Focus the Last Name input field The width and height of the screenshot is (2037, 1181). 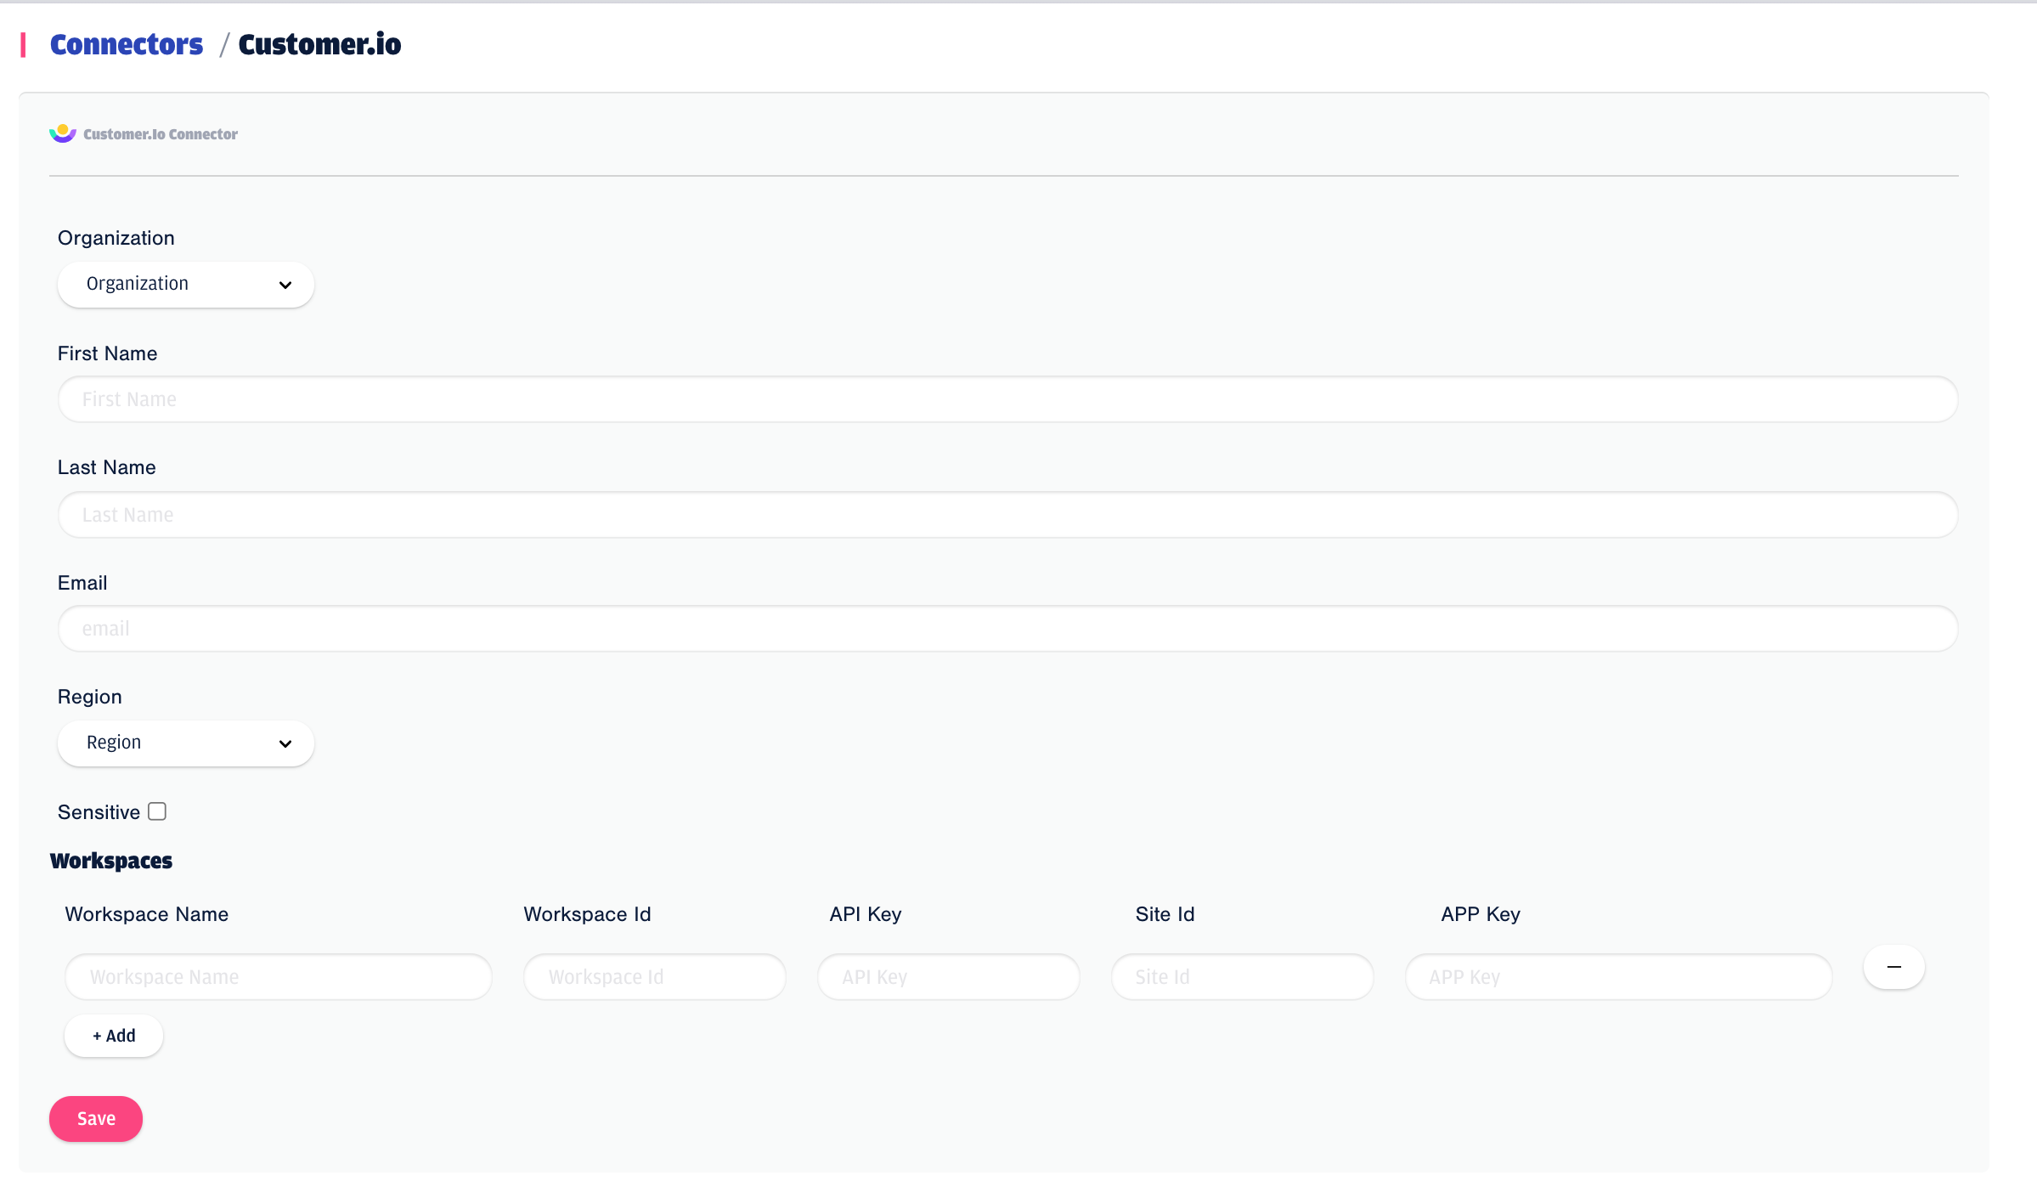(1007, 515)
